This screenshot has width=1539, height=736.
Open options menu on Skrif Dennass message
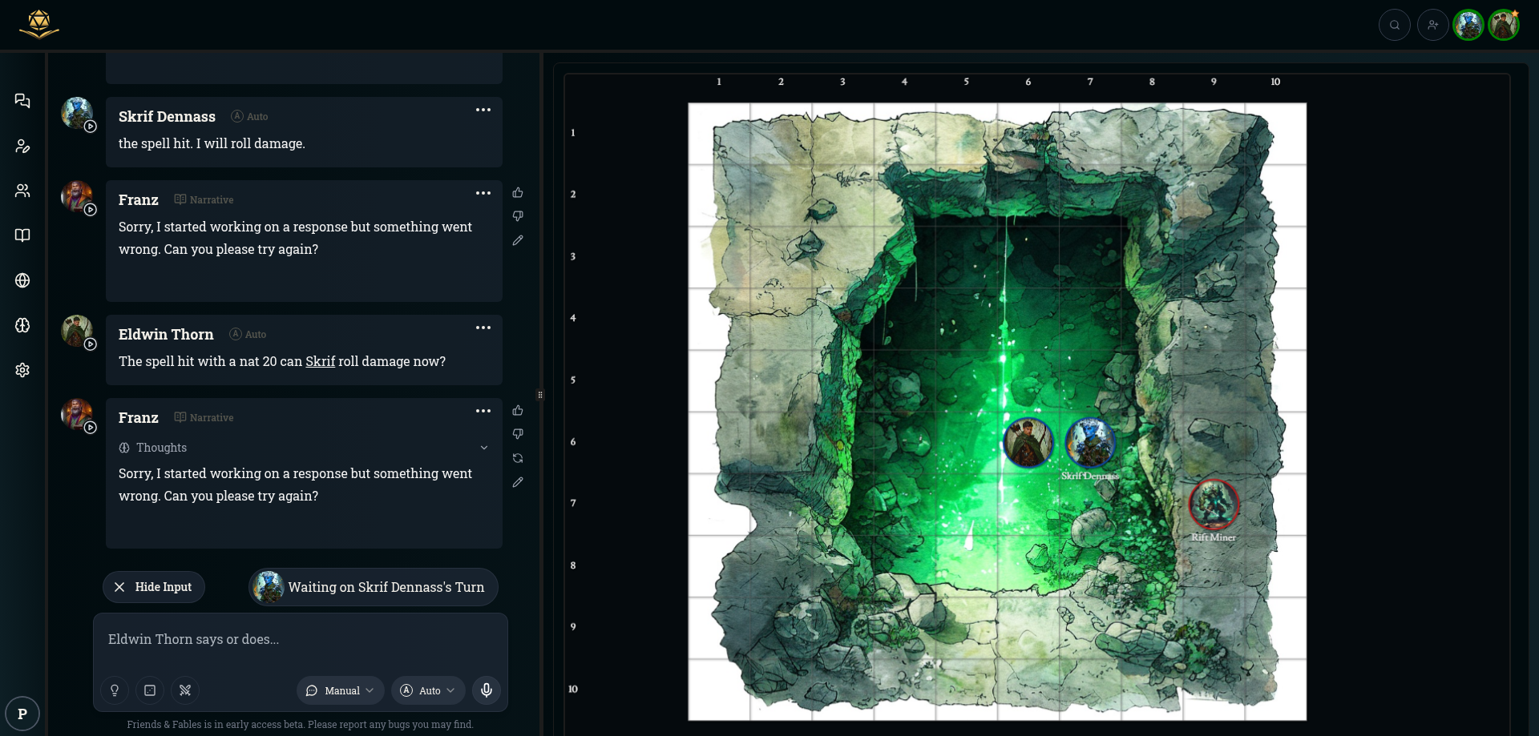coord(483,110)
